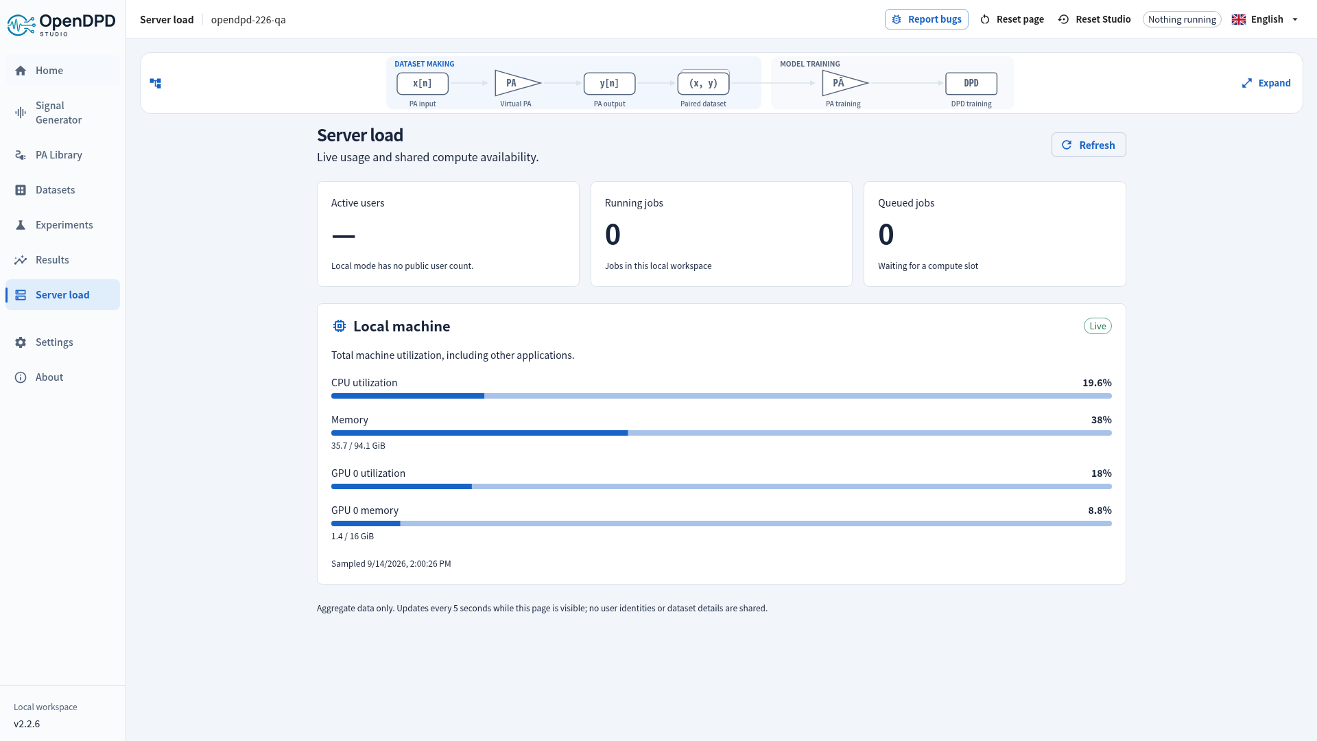Go to Signal Generator page
The height and width of the screenshot is (741, 1317).
[x=62, y=113]
